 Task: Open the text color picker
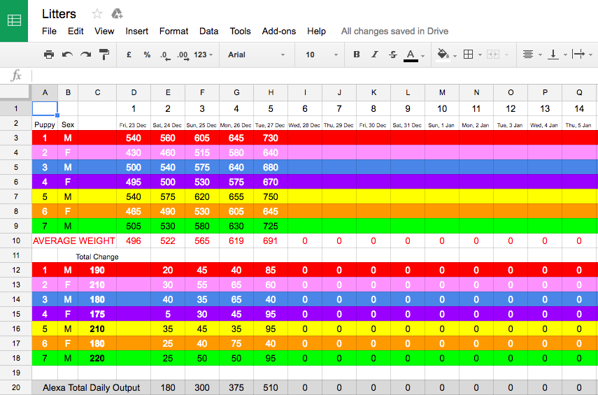(x=413, y=55)
